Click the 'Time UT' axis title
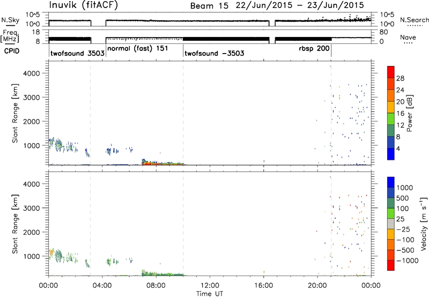Image resolution: width=429 pixels, height=297 pixels. click(x=210, y=294)
